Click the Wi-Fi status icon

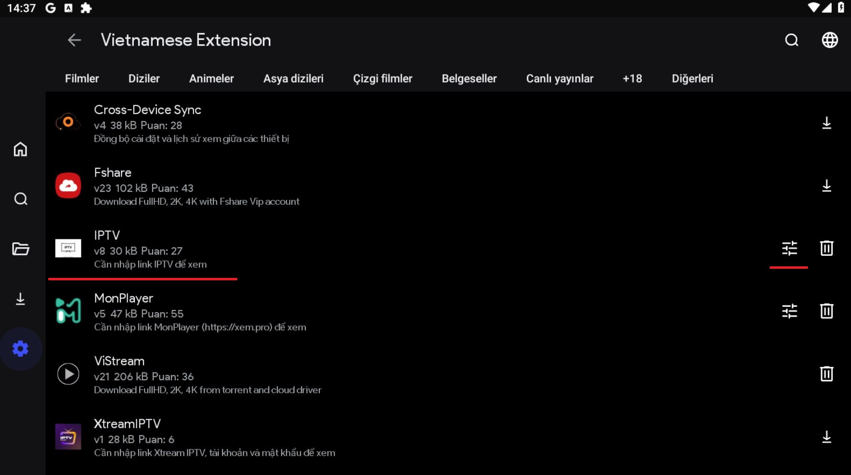coord(813,7)
